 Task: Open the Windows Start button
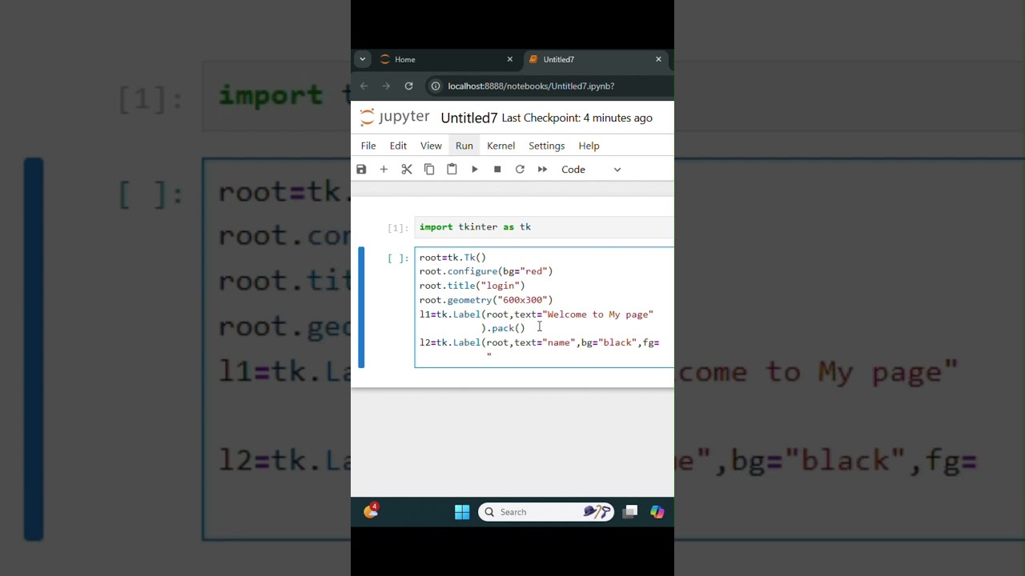point(462,512)
